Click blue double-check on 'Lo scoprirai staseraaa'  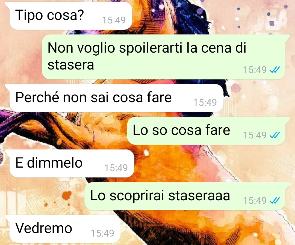tap(275, 201)
